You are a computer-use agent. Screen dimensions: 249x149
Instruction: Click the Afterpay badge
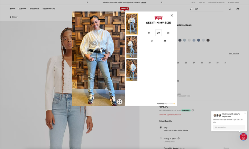pyautogui.click(x=186, y=110)
